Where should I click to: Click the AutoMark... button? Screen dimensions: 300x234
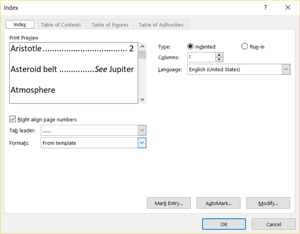coord(219,203)
